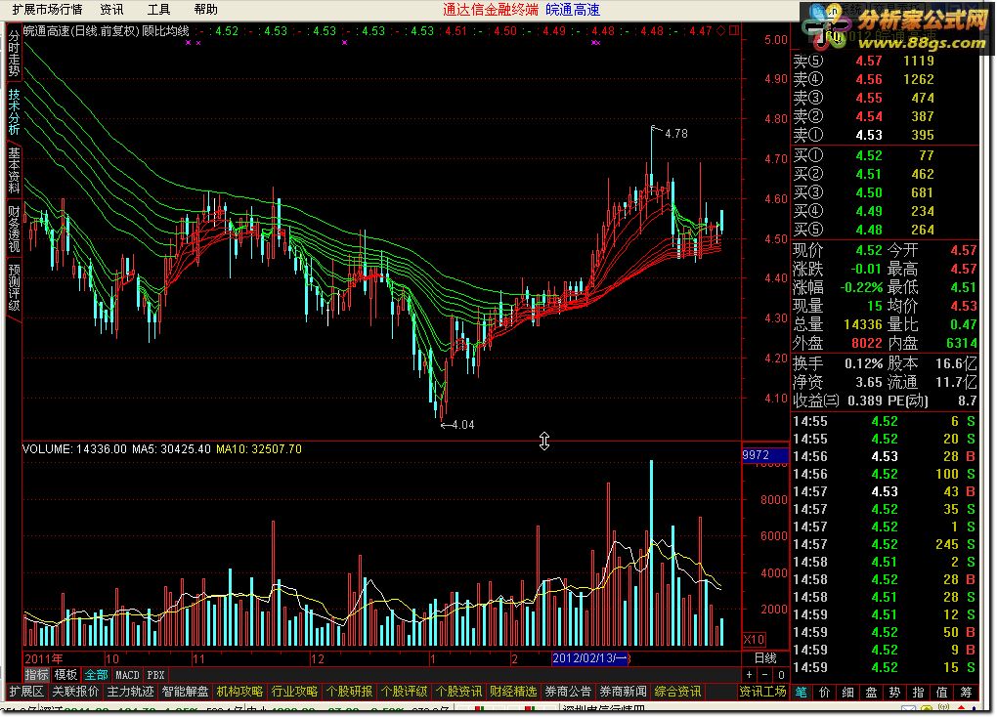997x717 pixels.
Task: Select the 模板 tab
Action: [x=65, y=675]
